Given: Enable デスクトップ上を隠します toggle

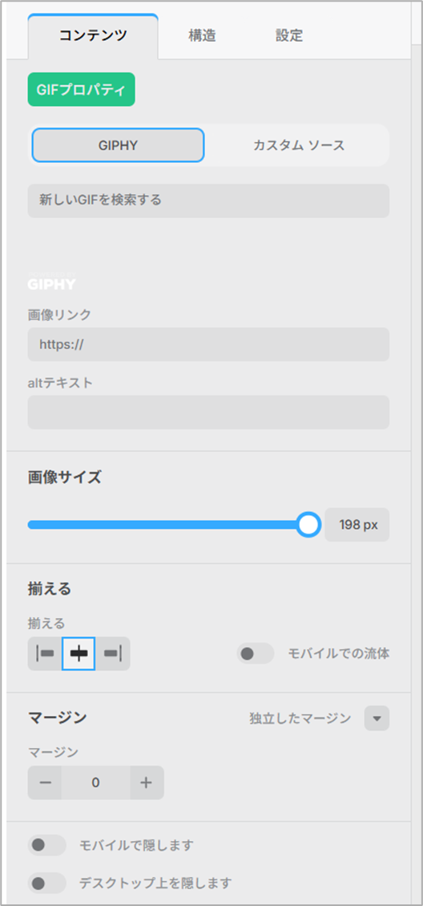Looking at the screenshot, I should [x=46, y=883].
